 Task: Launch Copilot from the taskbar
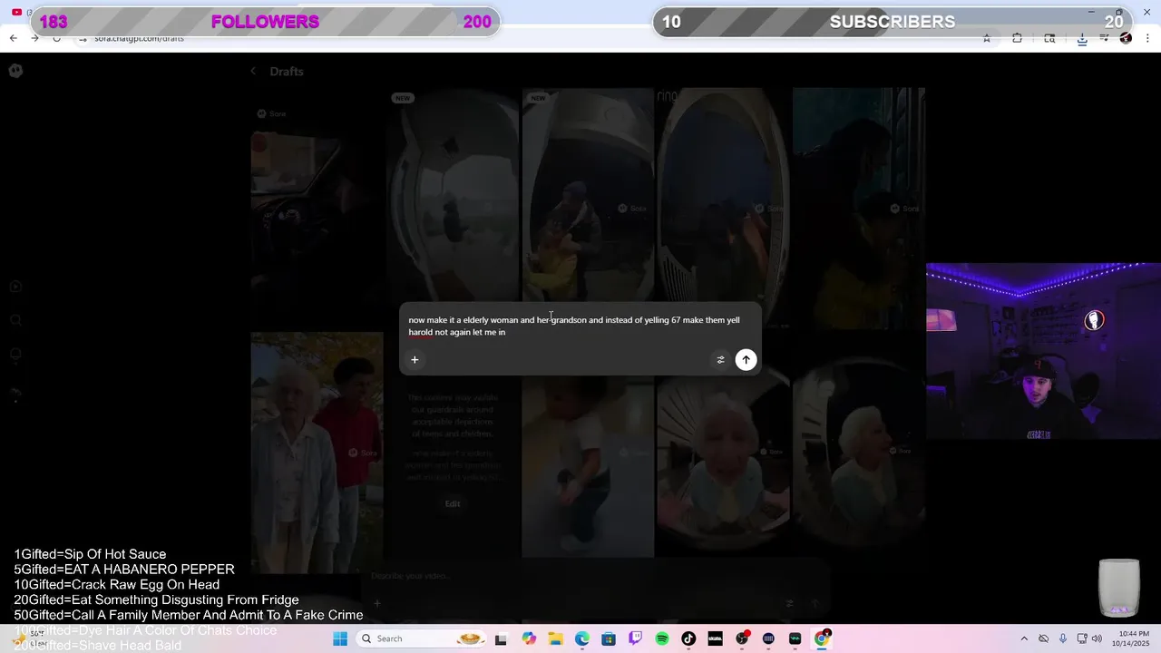529,638
